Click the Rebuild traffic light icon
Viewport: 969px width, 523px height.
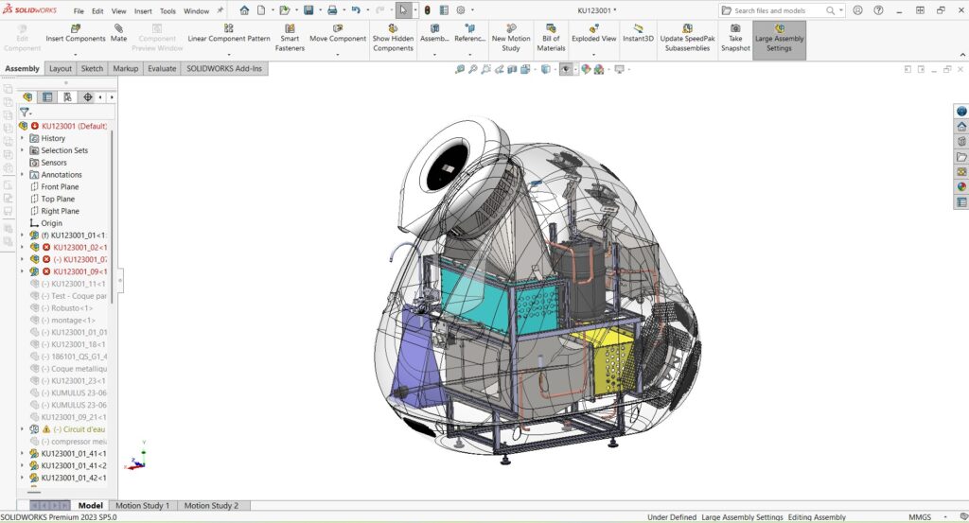click(427, 10)
